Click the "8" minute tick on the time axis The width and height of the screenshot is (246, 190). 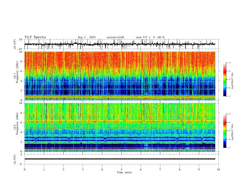click(x=180, y=170)
